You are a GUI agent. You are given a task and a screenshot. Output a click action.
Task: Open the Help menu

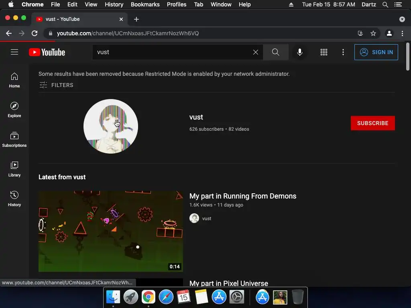pyautogui.click(x=244, y=4)
